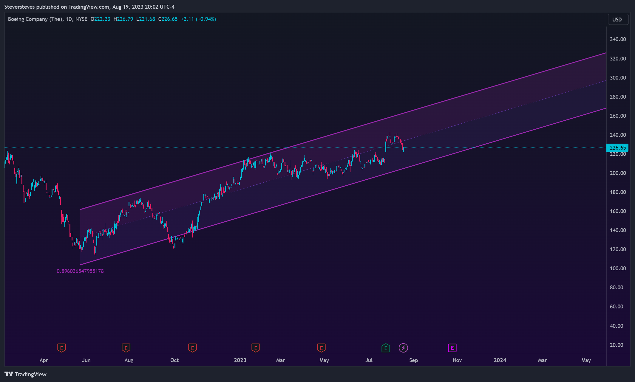Click the Aug label on the time axis
The image size is (635, 382).
pyautogui.click(x=129, y=360)
